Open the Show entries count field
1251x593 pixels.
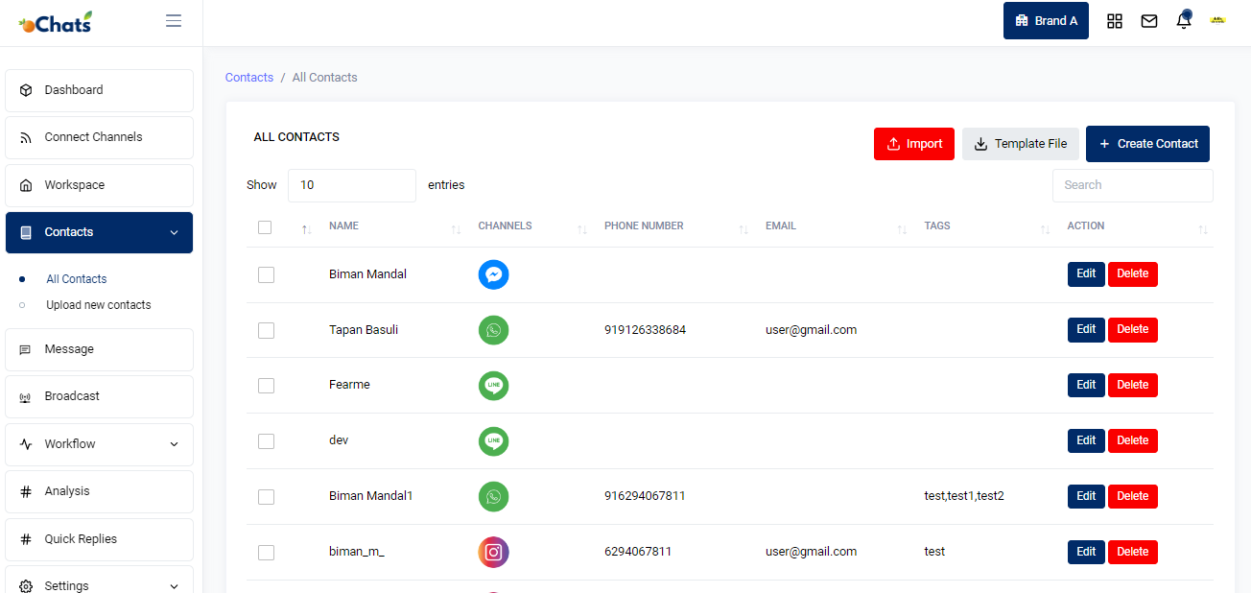(x=351, y=185)
